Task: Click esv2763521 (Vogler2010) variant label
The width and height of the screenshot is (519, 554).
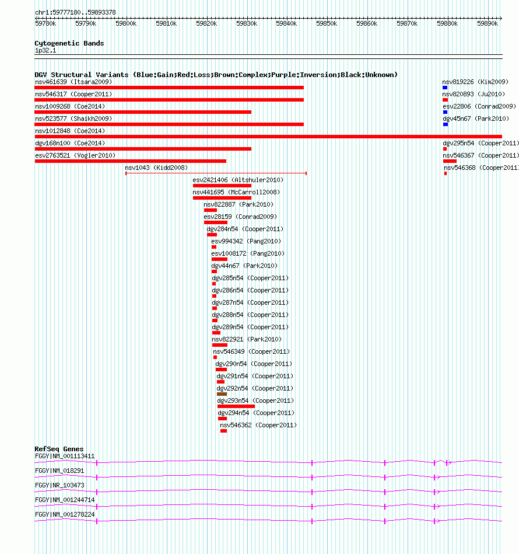Action: pos(75,155)
